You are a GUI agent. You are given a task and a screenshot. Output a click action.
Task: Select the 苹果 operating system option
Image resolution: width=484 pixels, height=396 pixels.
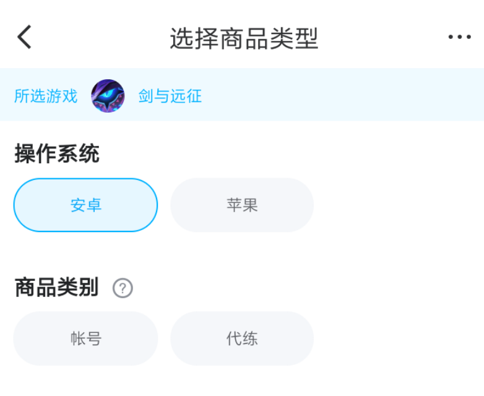point(242,205)
